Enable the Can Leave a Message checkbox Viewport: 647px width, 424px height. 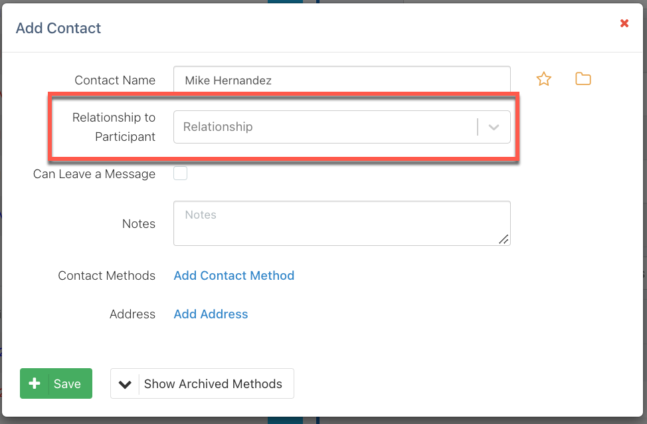180,173
